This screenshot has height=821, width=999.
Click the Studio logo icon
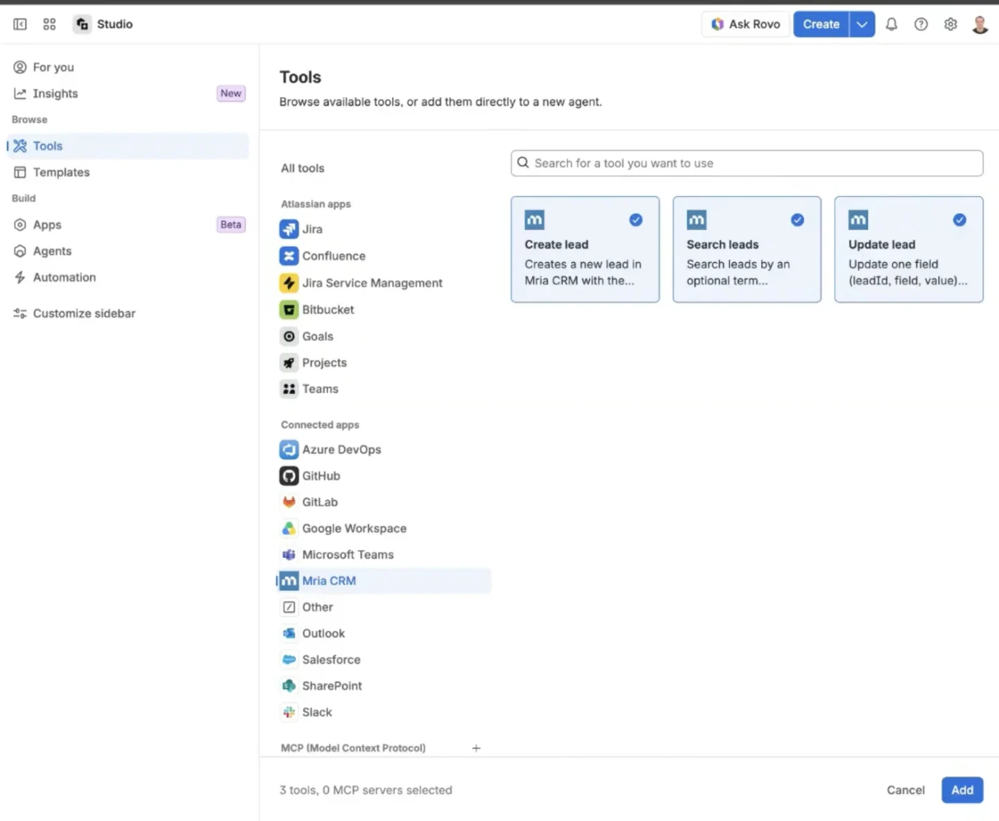click(x=83, y=24)
